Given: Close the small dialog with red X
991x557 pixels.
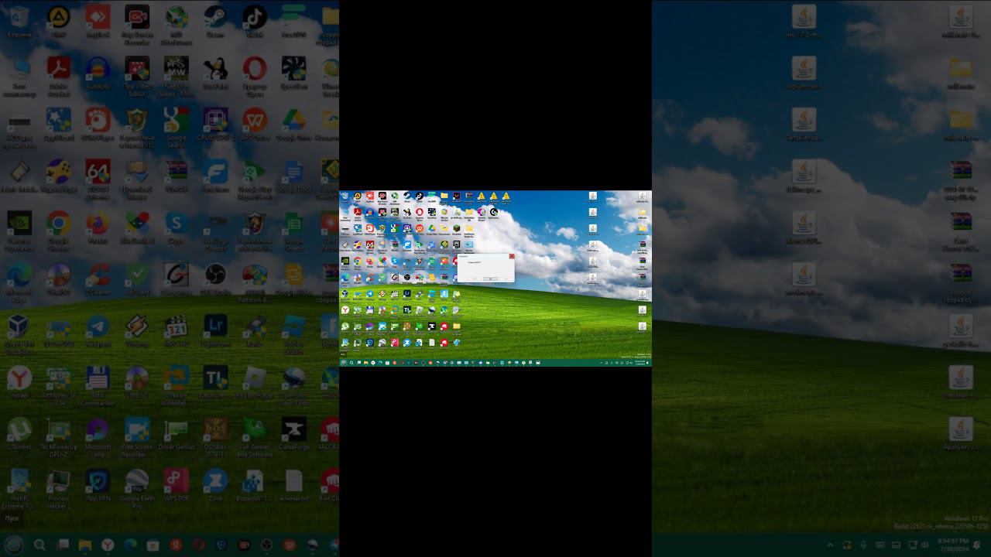Looking at the screenshot, I should 511,256.
